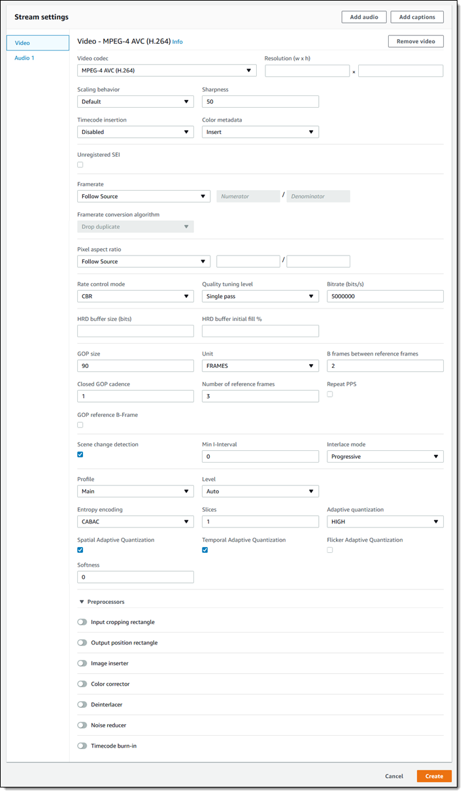Enable the Deinterlacer toggle
The width and height of the screenshot is (464, 794).
click(x=82, y=704)
